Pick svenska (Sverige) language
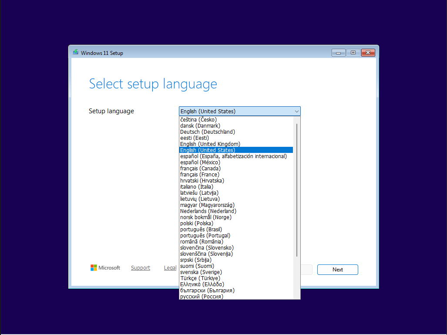This screenshot has width=447, height=335. (x=236, y=272)
